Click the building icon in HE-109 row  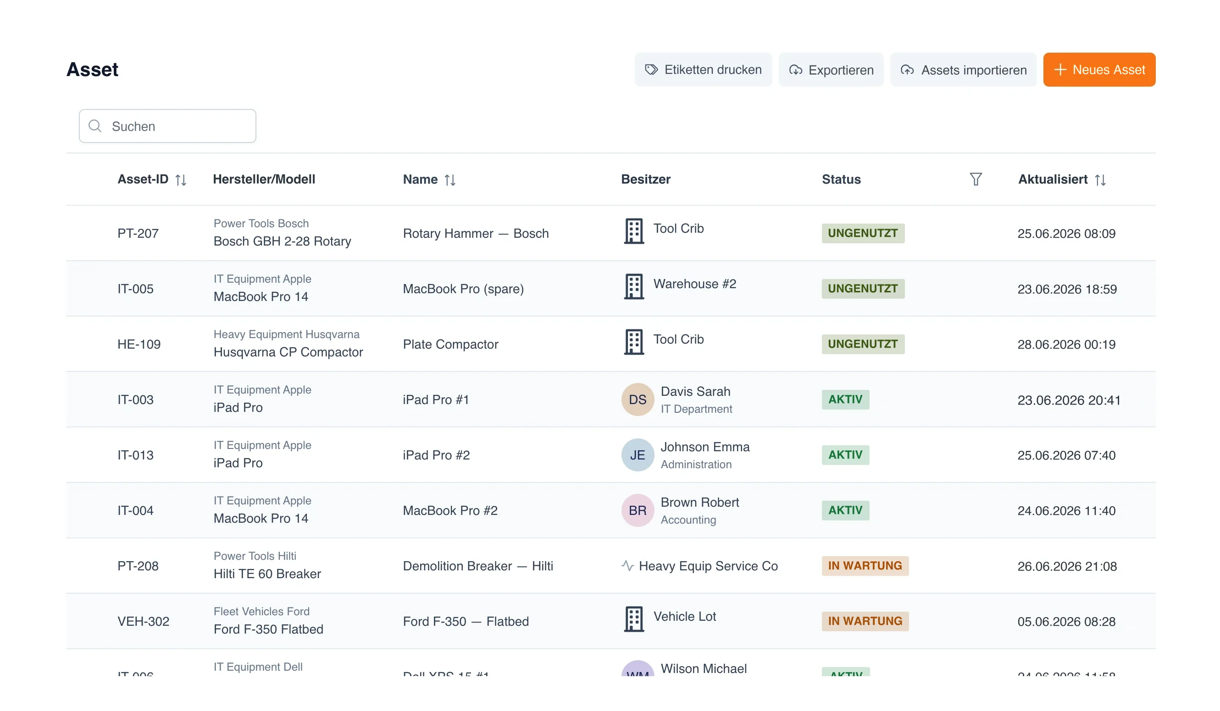point(634,342)
